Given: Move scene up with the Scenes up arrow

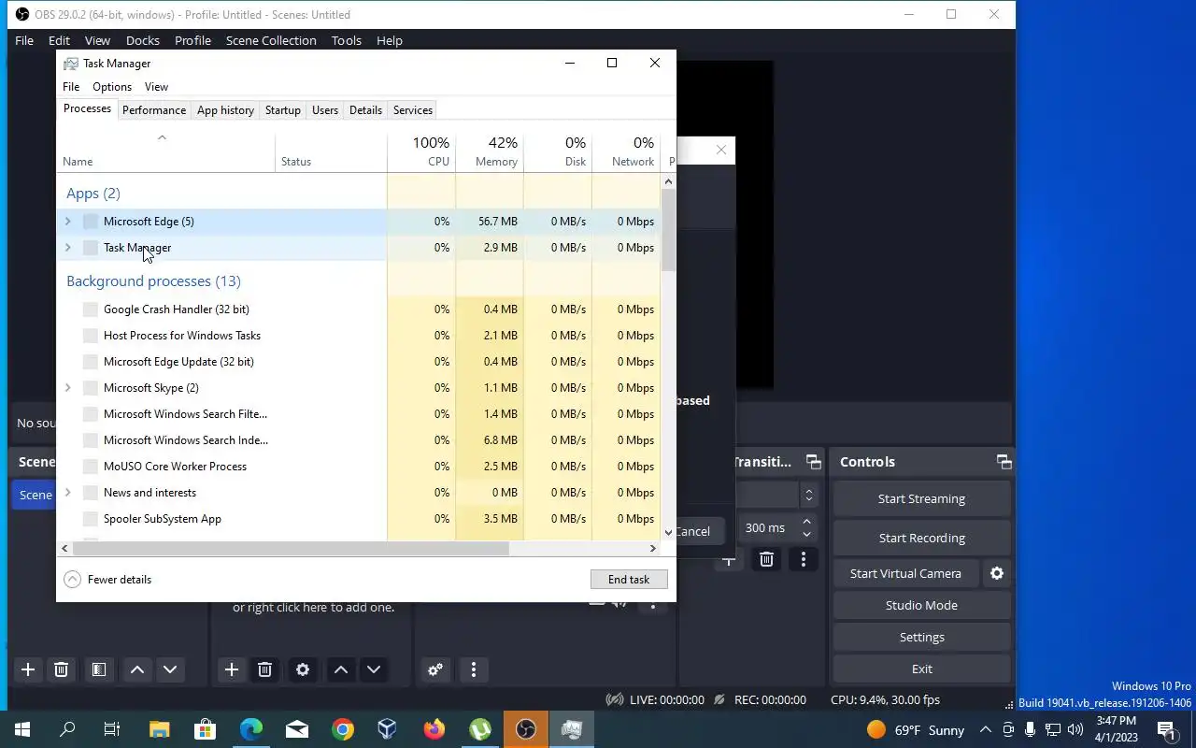Looking at the screenshot, I should 136,669.
